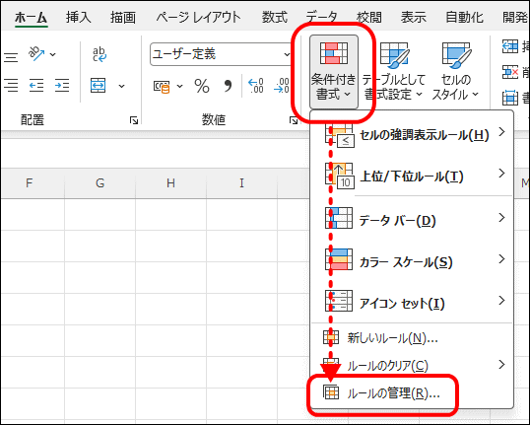Screen dimensions: 530x425
Task: Select カラー スケール(S) menu item
Action: pos(412,260)
